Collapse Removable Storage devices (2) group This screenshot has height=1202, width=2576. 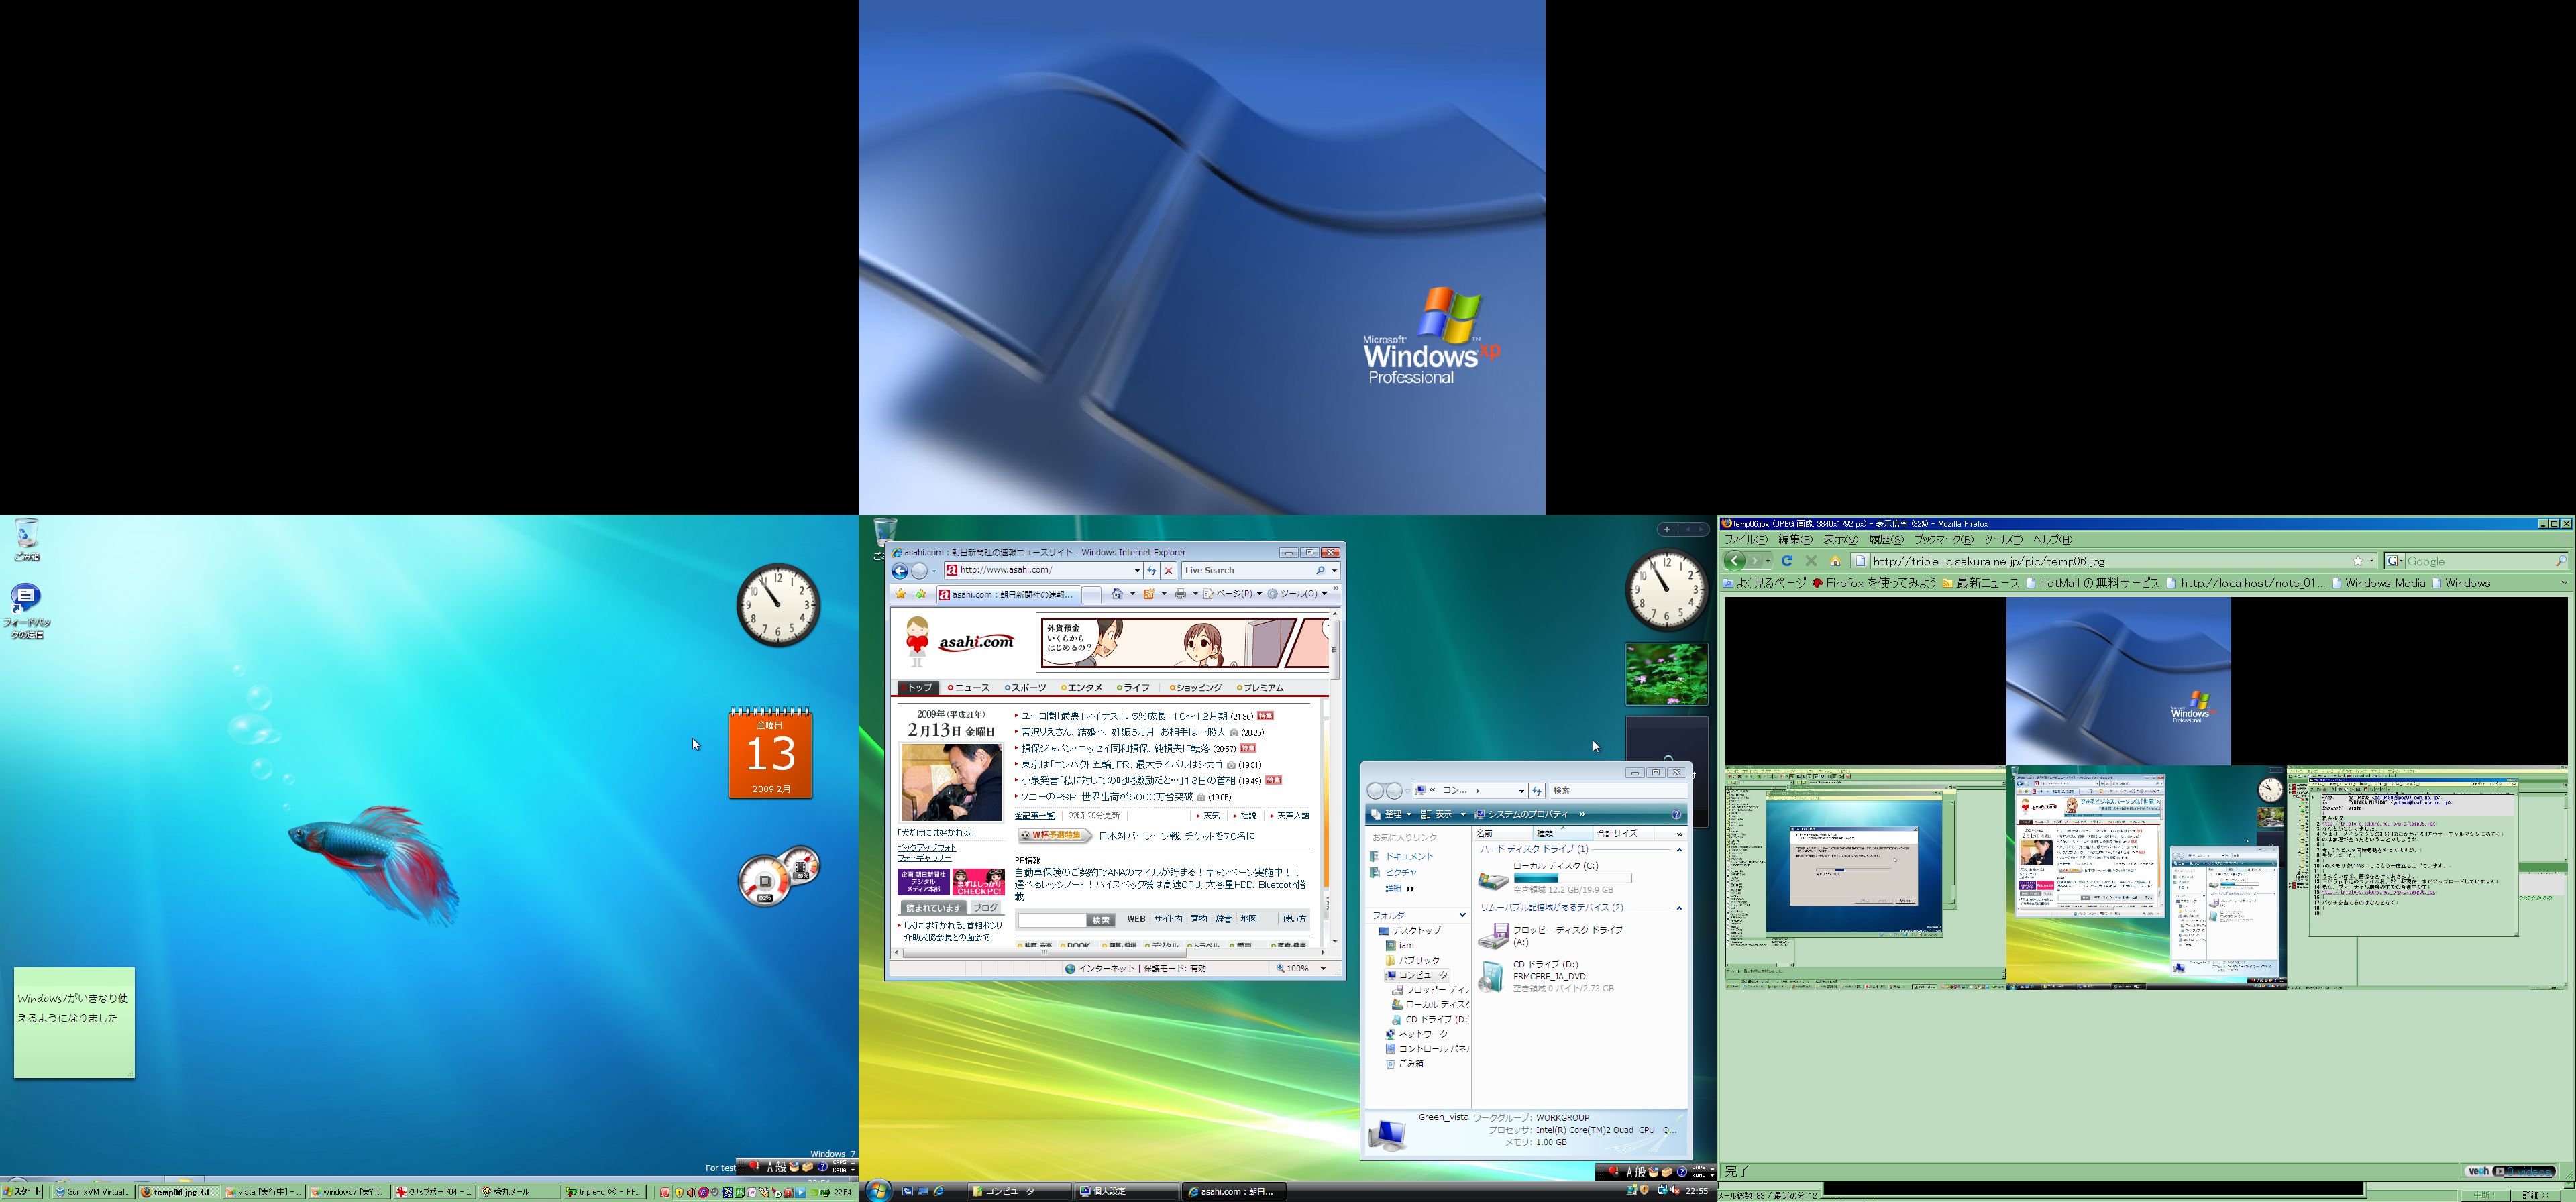(x=1679, y=908)
